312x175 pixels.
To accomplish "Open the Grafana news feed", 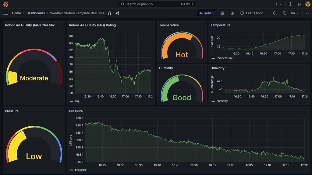I will (299, 4).
